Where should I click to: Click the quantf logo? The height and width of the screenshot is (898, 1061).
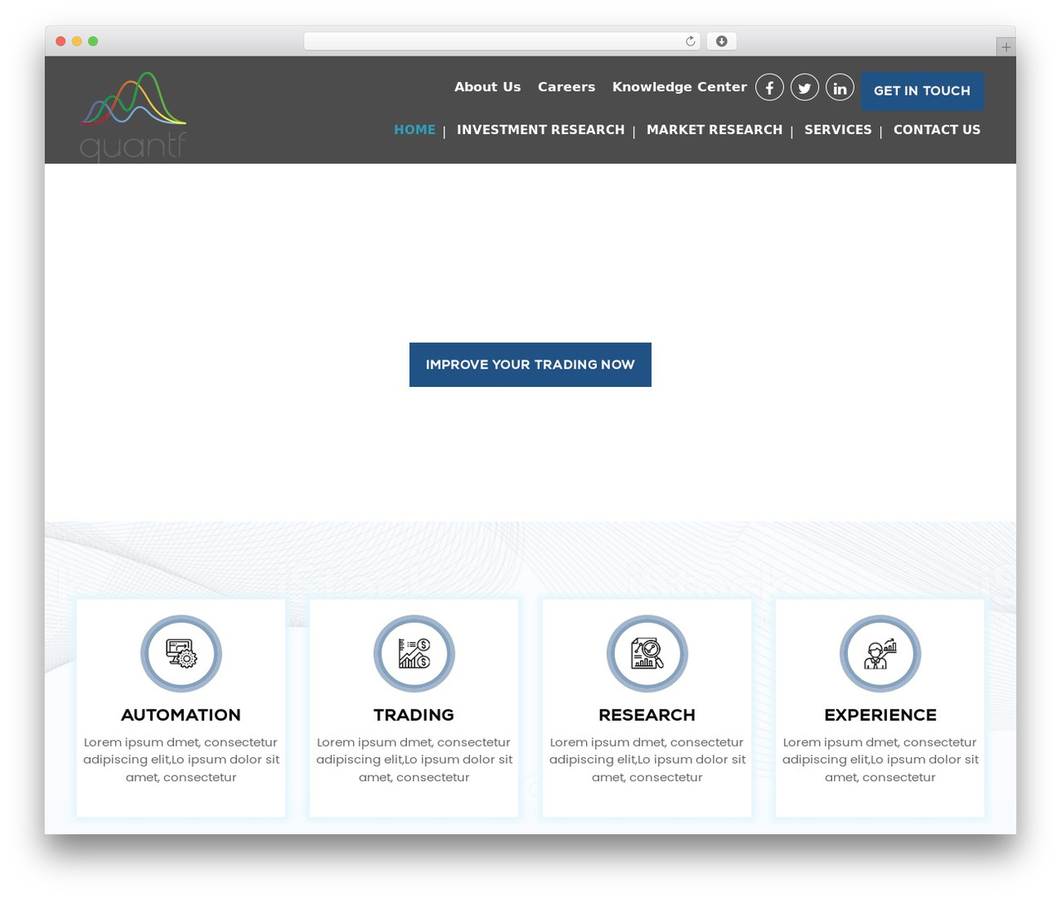pos(133,116)
